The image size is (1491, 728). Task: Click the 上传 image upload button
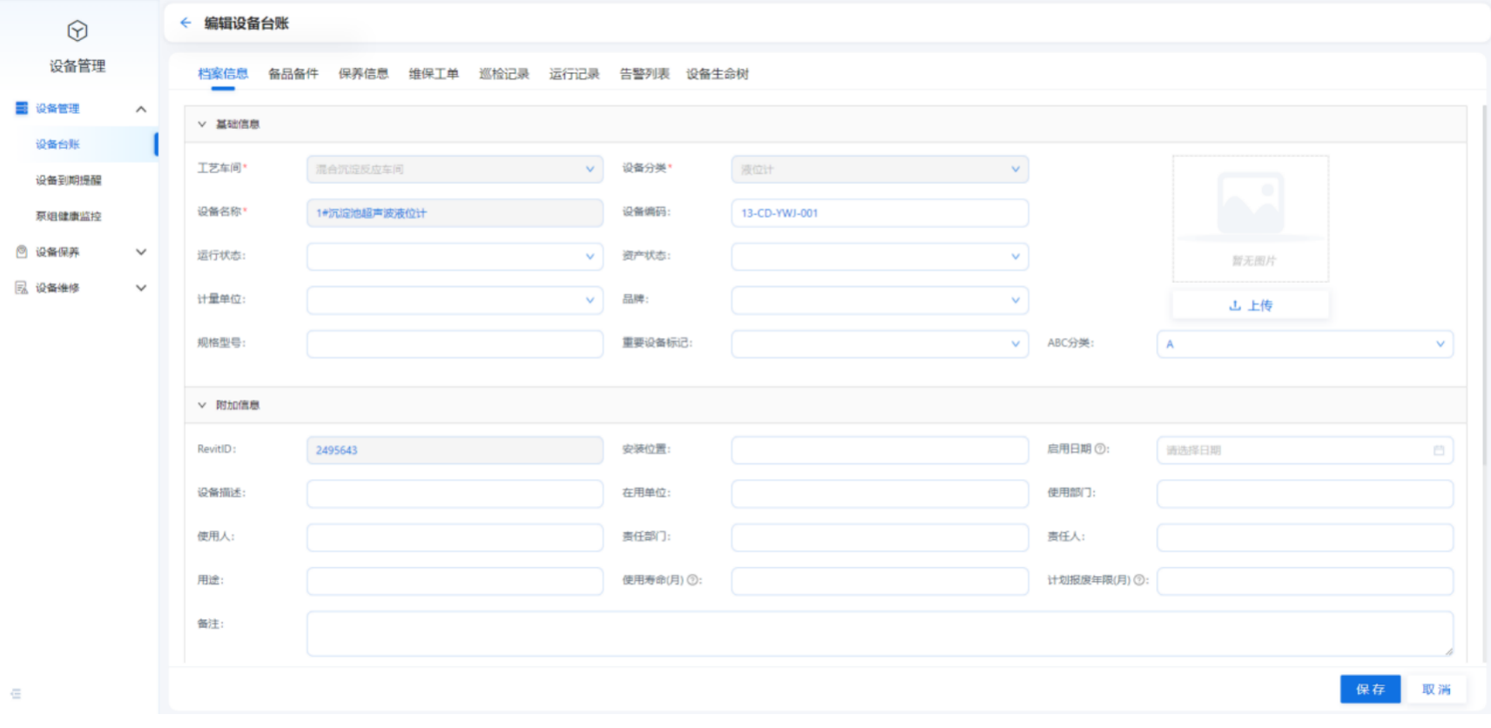tap(1250, 306)
